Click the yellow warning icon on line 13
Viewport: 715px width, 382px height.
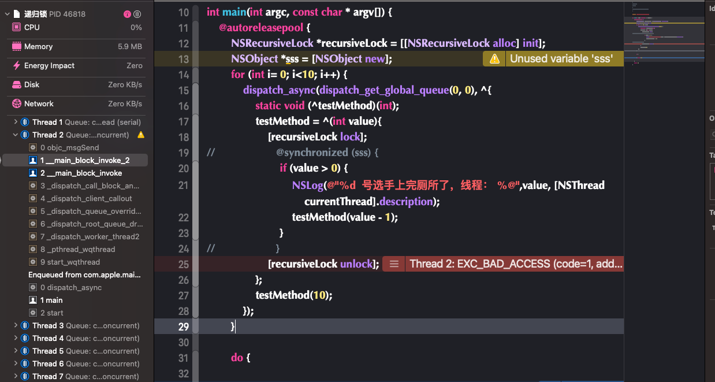(494, 58)
